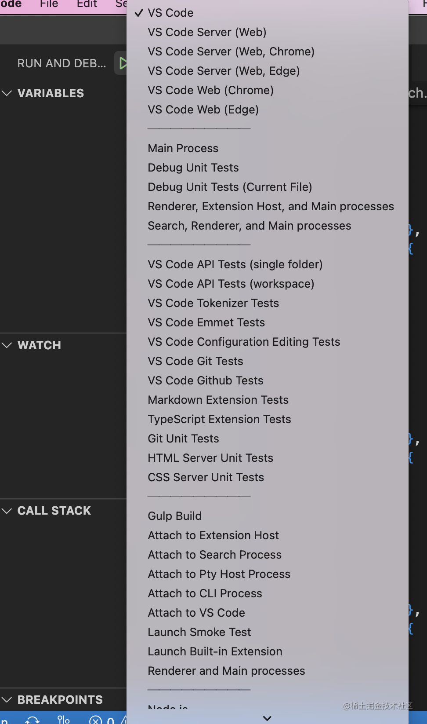Click the RUN AND DEB... panel title
The image size is (427, 724).
[62, 63]
